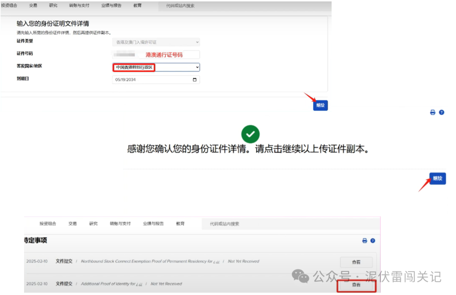Screen dimensions: 456x295
Task: Click the print icon in the 特定事项 header
Action: 364,241
